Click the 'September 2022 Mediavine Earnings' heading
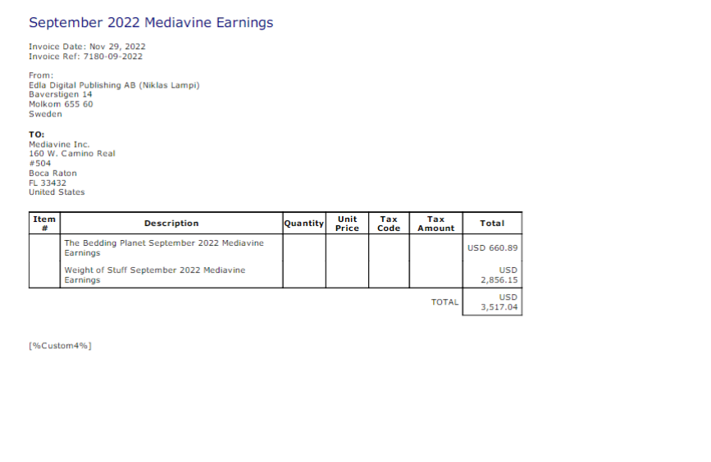 [x=151, y=23]
